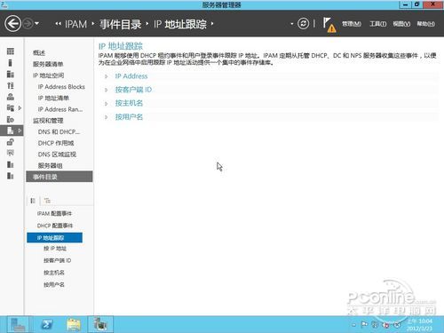444x333 pixels.
Task: Select the highlighted 事件目录 navigation item
Action: tap(59, 177)
